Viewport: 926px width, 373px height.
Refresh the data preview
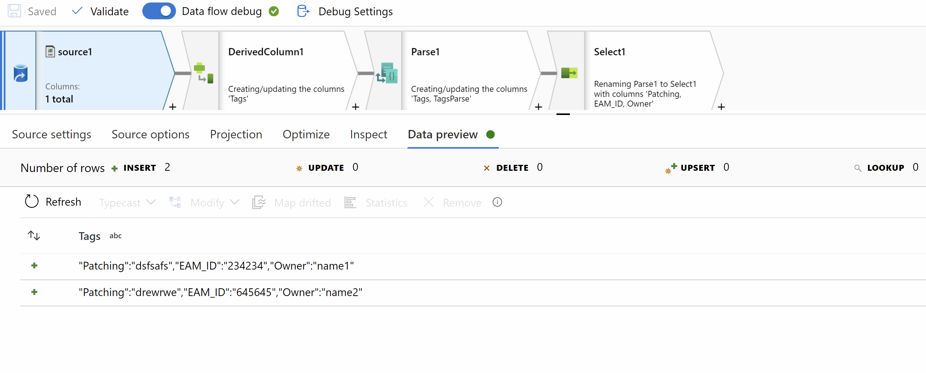pyautogui.click(x=53, y=202)
